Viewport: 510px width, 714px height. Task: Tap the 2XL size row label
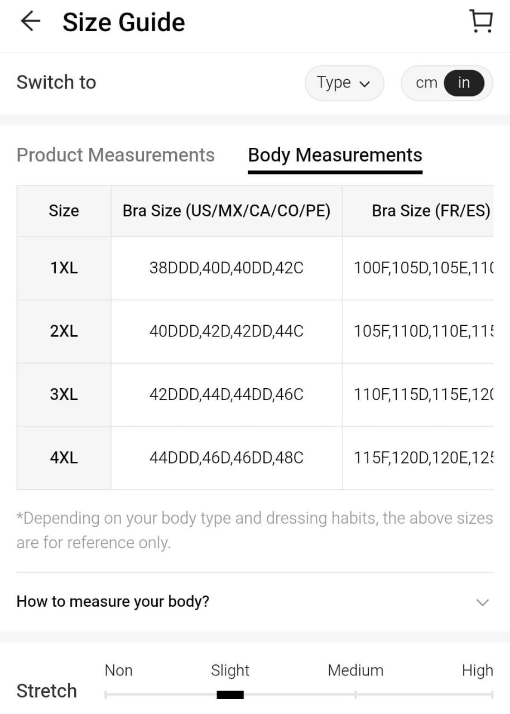[64, 331]
